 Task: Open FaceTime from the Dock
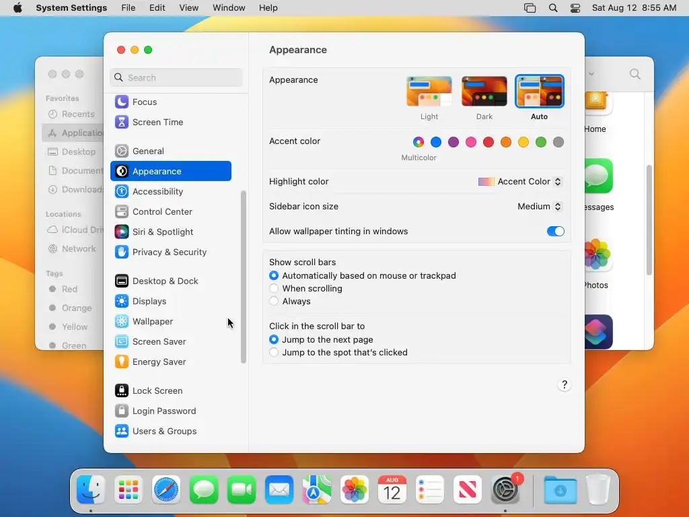pyautogui.click(x=242, y=490)
